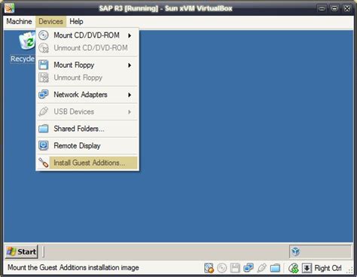The image size is (357, 277).
Task: Click the Install Guest Additions screwdriver icon
Action: [x=44, y=163]
